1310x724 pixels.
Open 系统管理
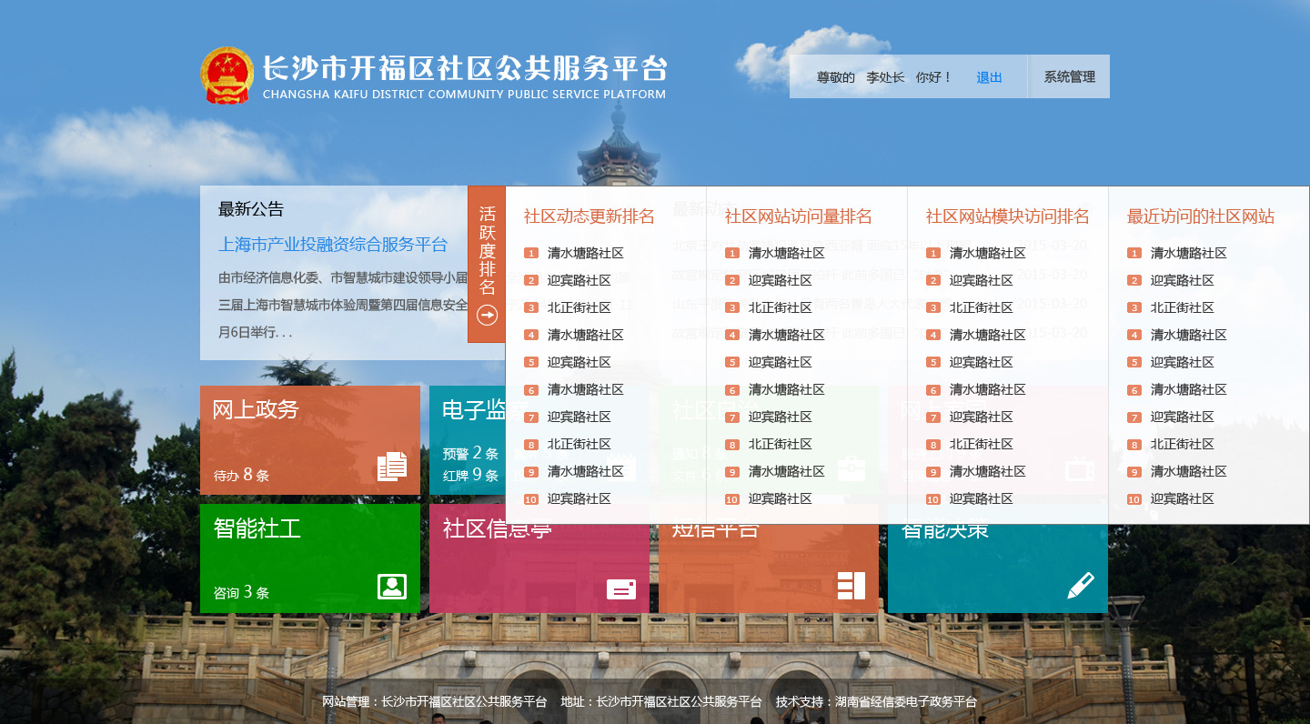tap(1070, 77)
